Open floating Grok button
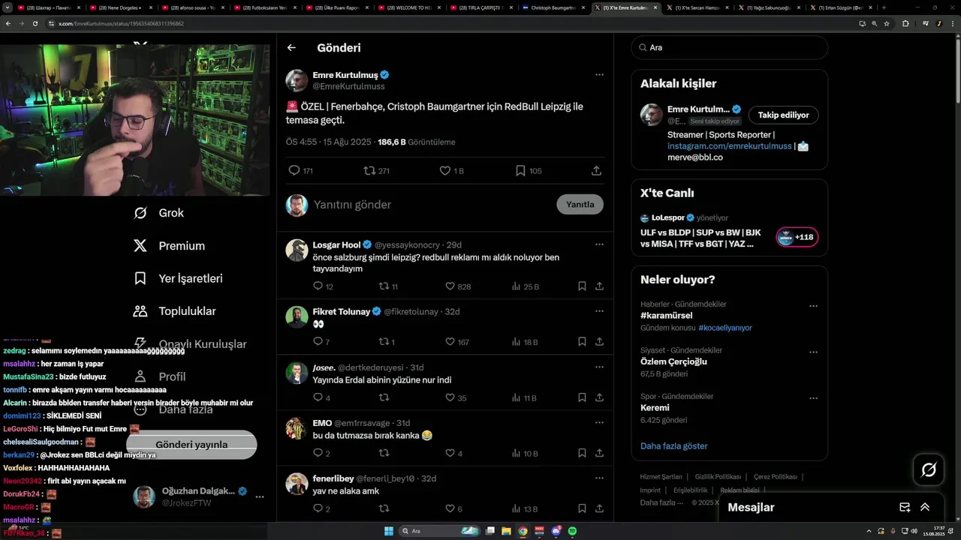 929,470
